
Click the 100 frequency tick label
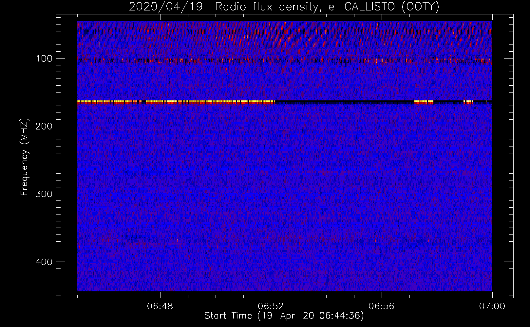pyautogui.click(x=45, y=59)
